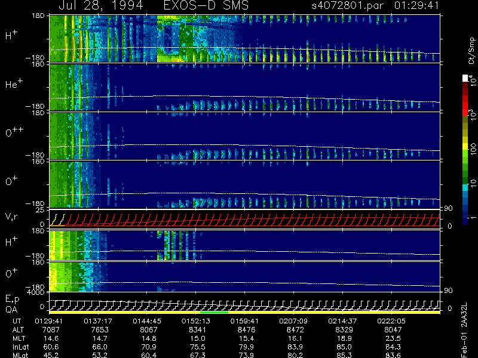The image size is (478, 358).
Task: Click UT value '0152:13'
Action: pos(196,321)
